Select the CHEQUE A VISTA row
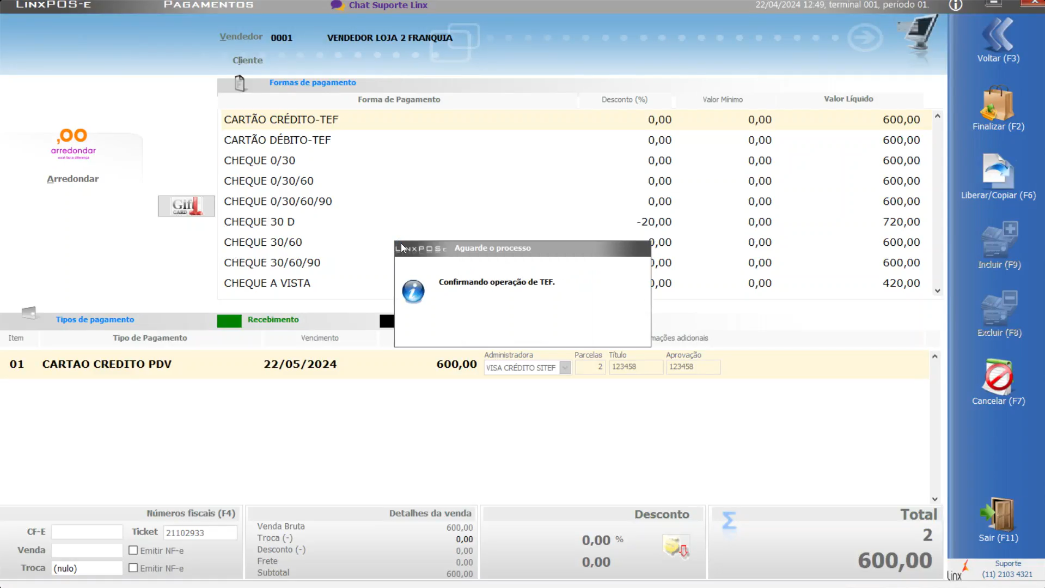1045x588 pixels. coord(575,283)
